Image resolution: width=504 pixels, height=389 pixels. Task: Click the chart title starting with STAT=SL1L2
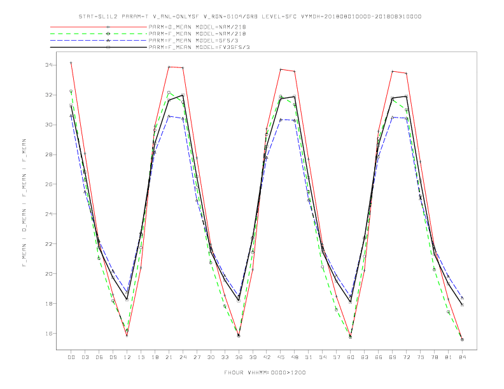coord(250,17)
